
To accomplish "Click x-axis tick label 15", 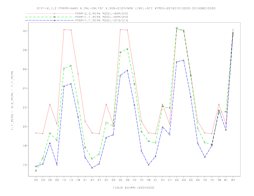I will click(71, 180).
